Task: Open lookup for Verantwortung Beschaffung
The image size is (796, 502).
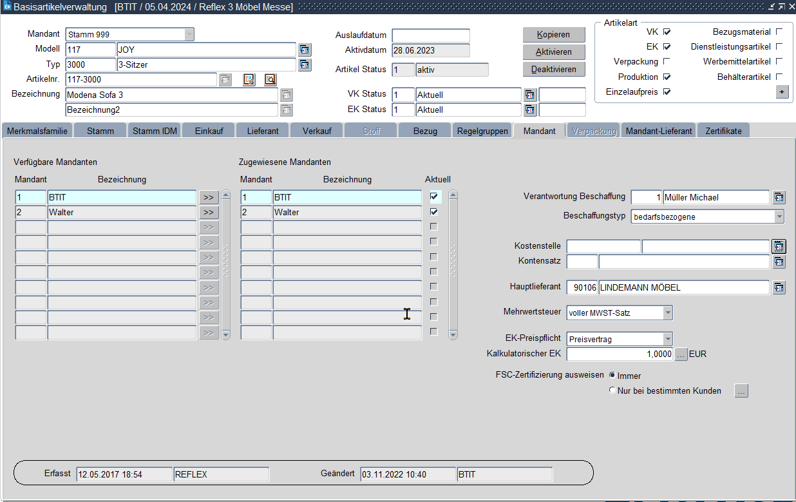Action: pyautogui.click(x=779, y=197)
